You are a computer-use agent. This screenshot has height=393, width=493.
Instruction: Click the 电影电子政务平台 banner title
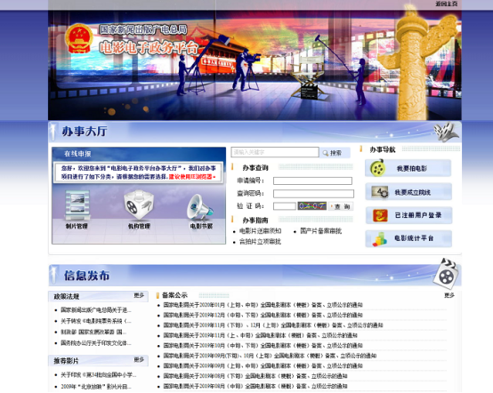click(149, 48)
